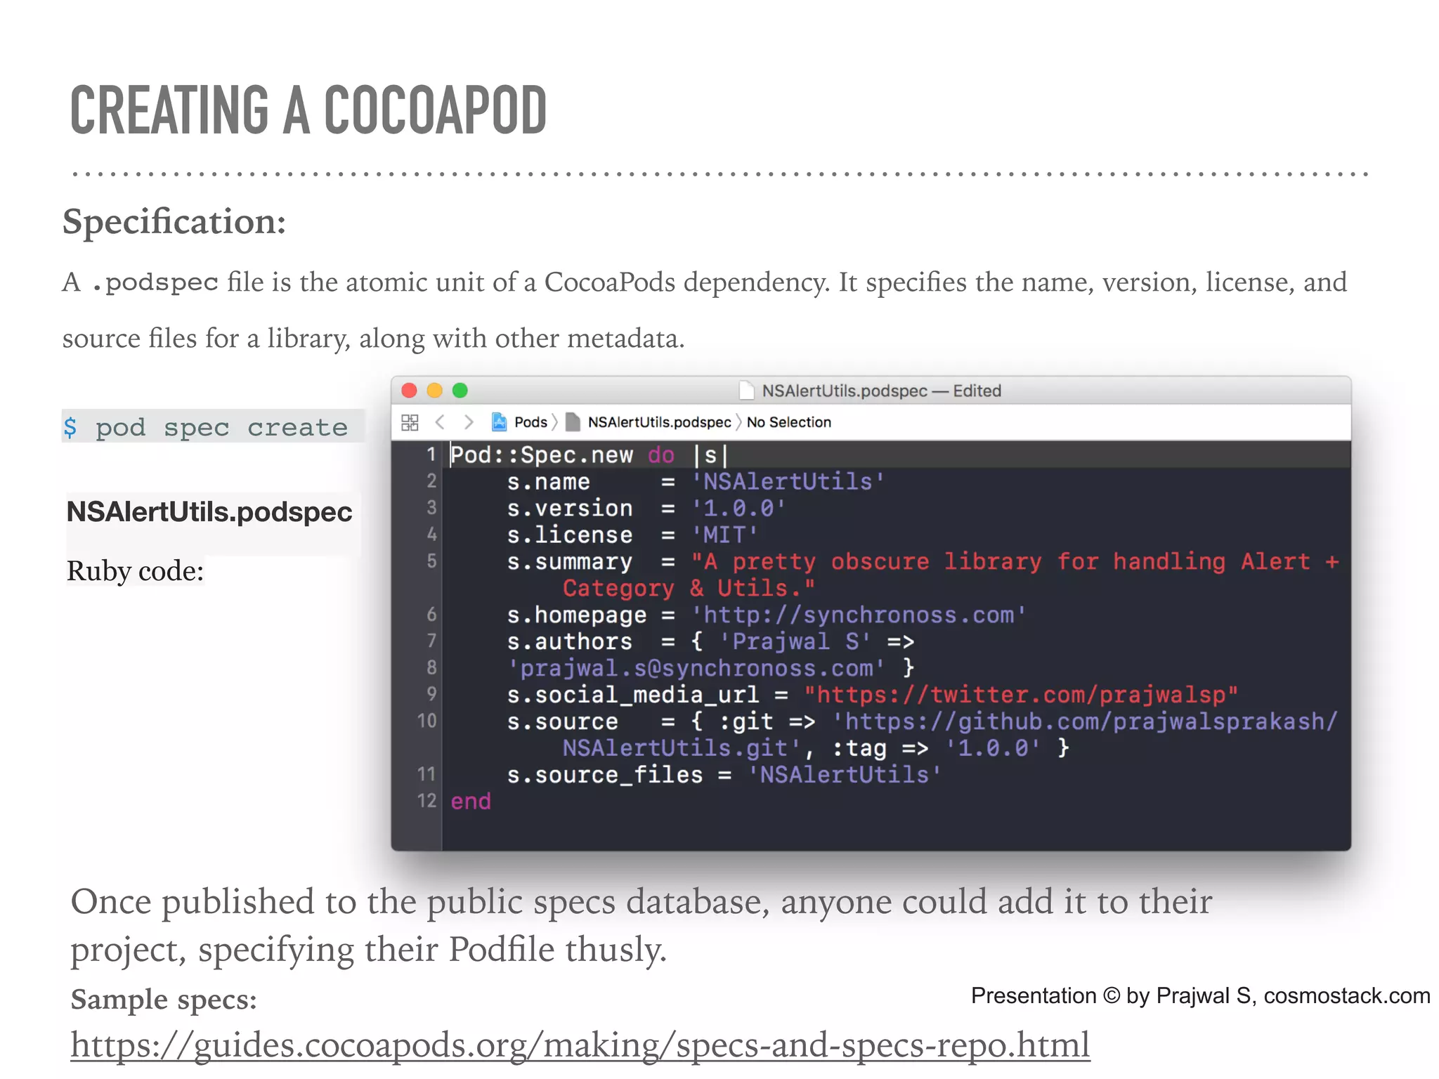Click the 'Sample specs:' label

tap(164, 999)
